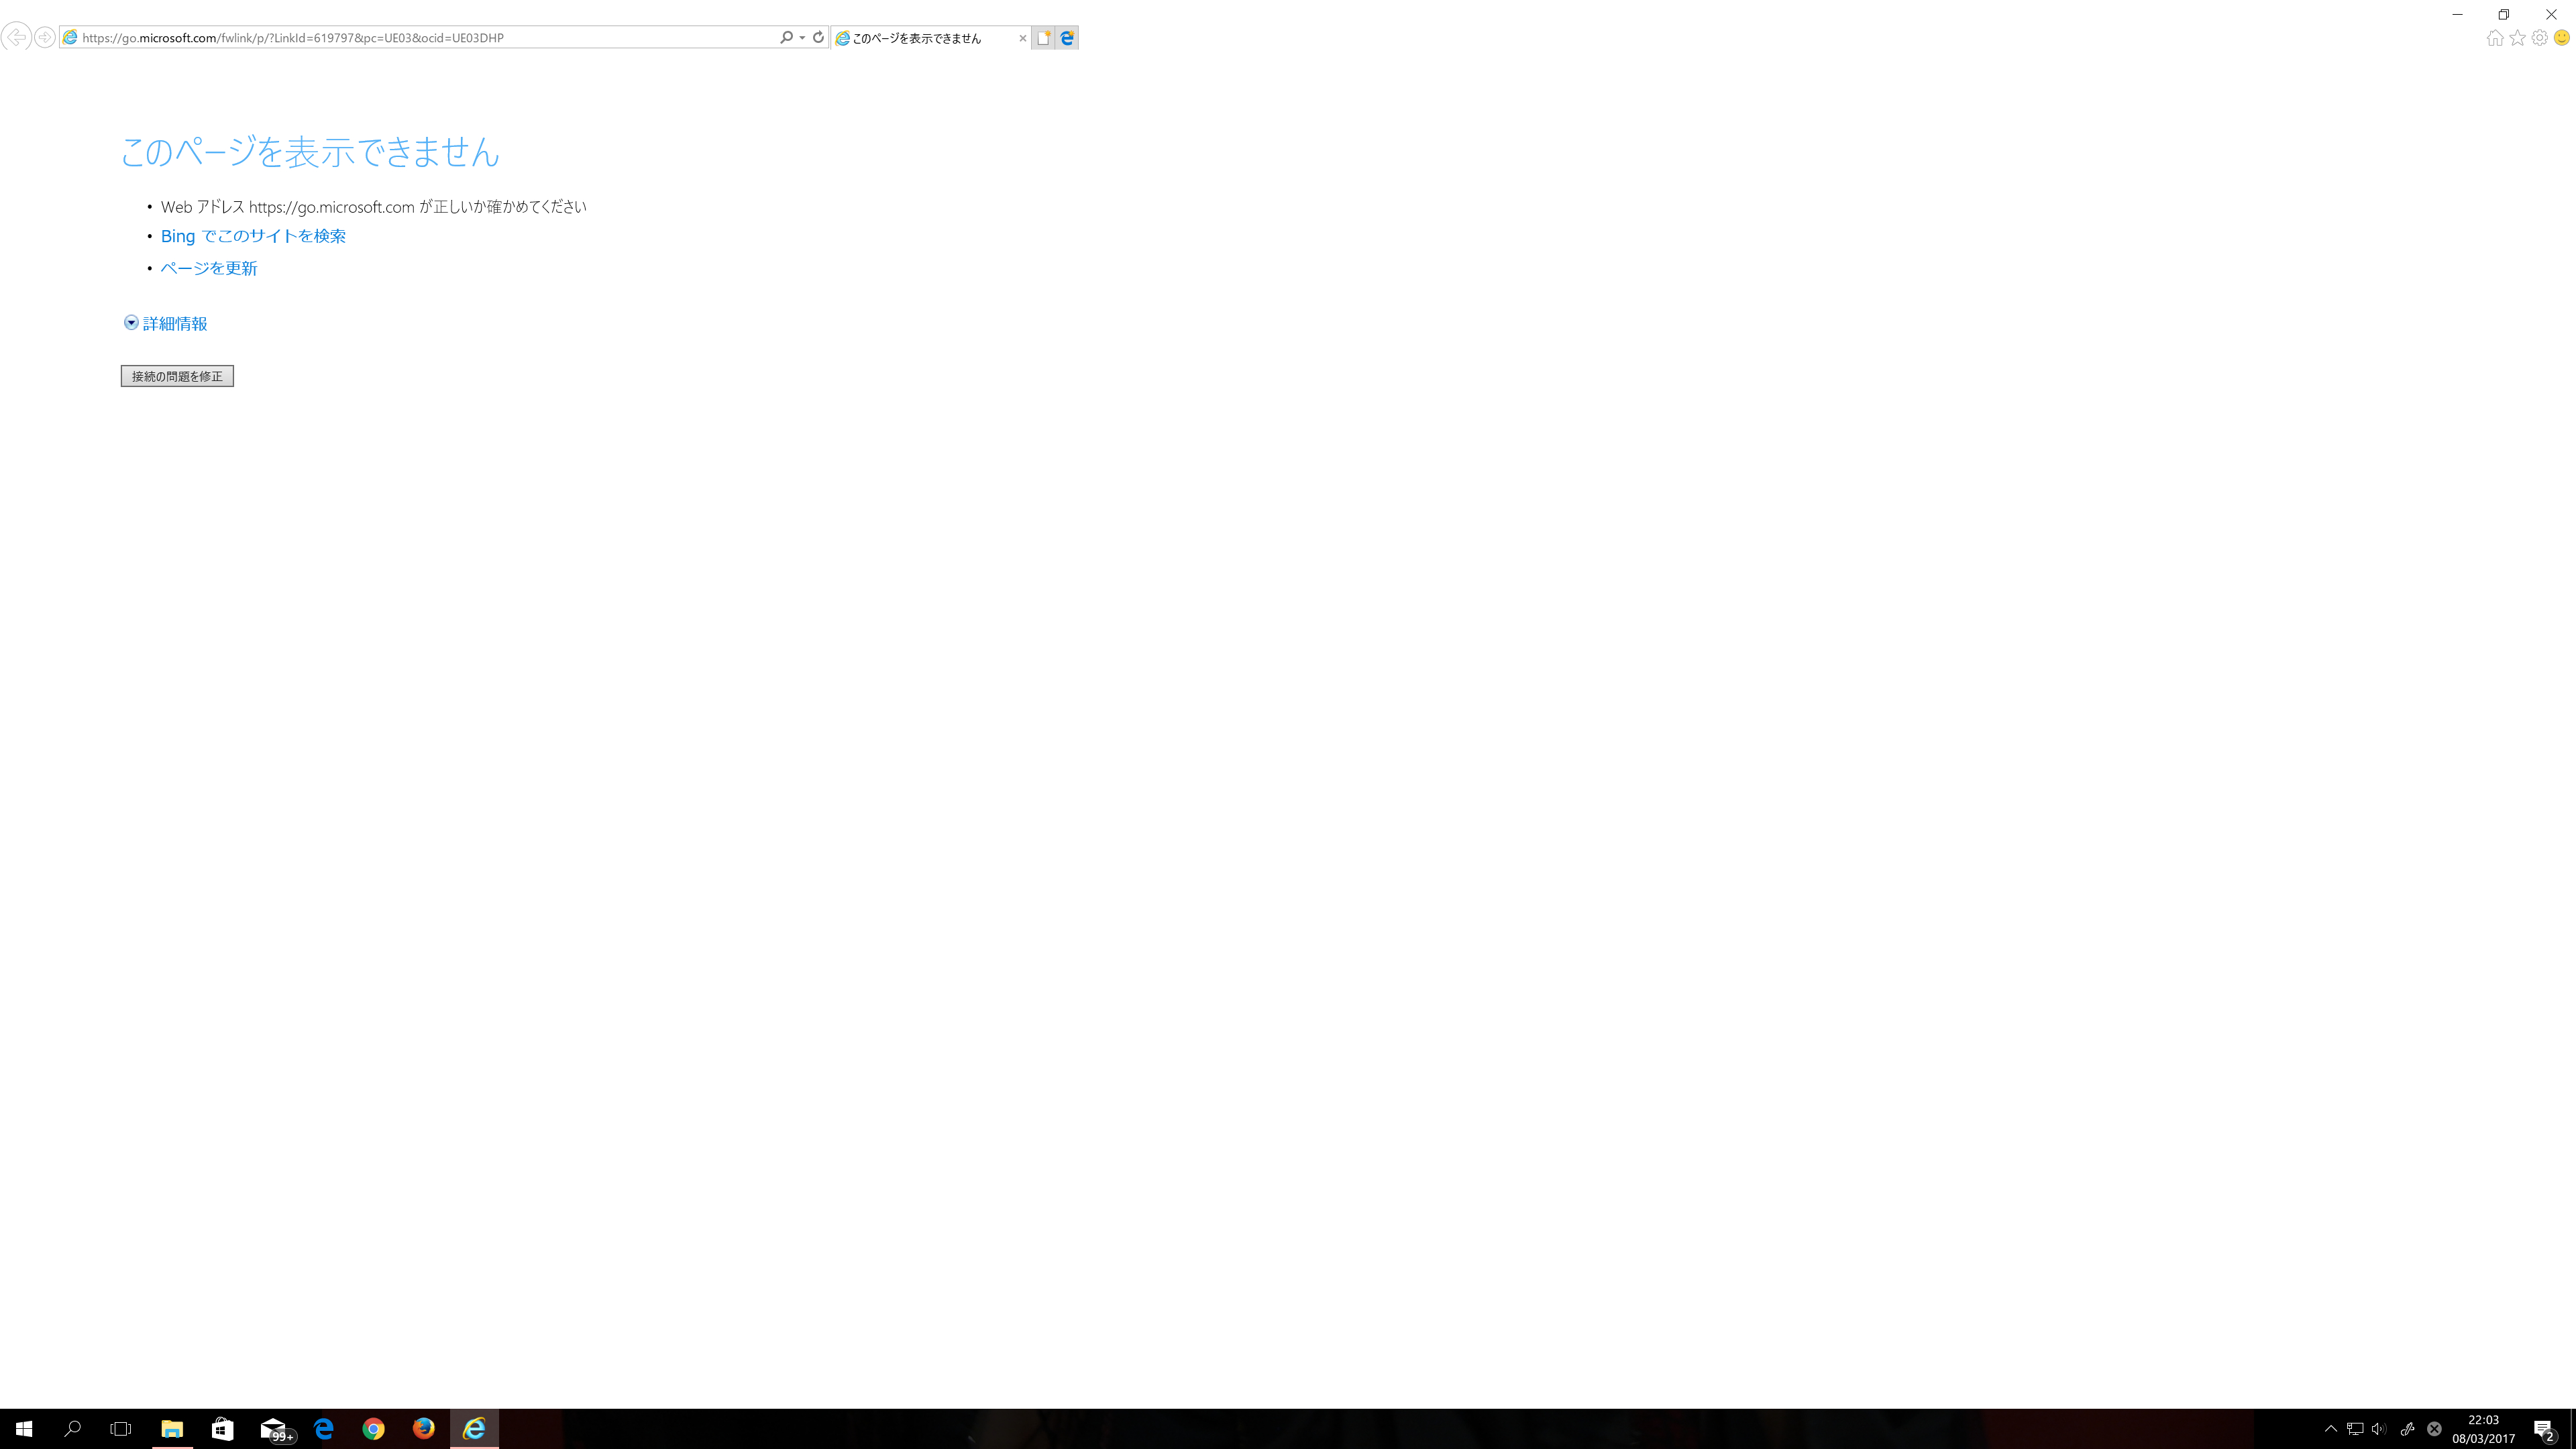Expand the address bar autocomplete dropdown arrow
Viewport: 2576px width, 1449px height.
coord(802,38)
